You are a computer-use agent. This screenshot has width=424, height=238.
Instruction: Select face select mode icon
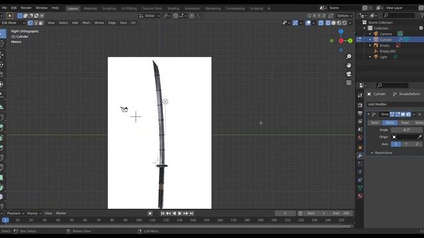click(41, 23)
